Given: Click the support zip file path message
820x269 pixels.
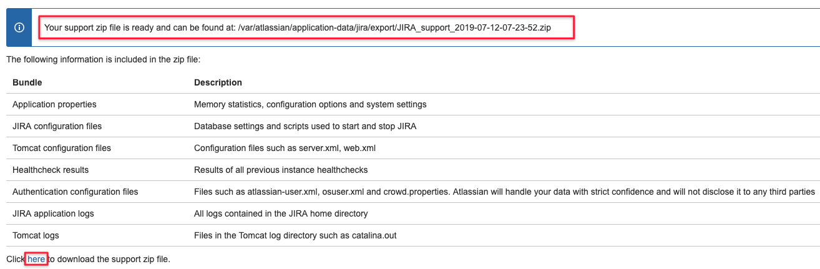Looking at the screenshot, I should [x=297, y=28].
